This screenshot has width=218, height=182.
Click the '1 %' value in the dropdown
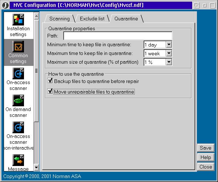click(x=149, y=62)
